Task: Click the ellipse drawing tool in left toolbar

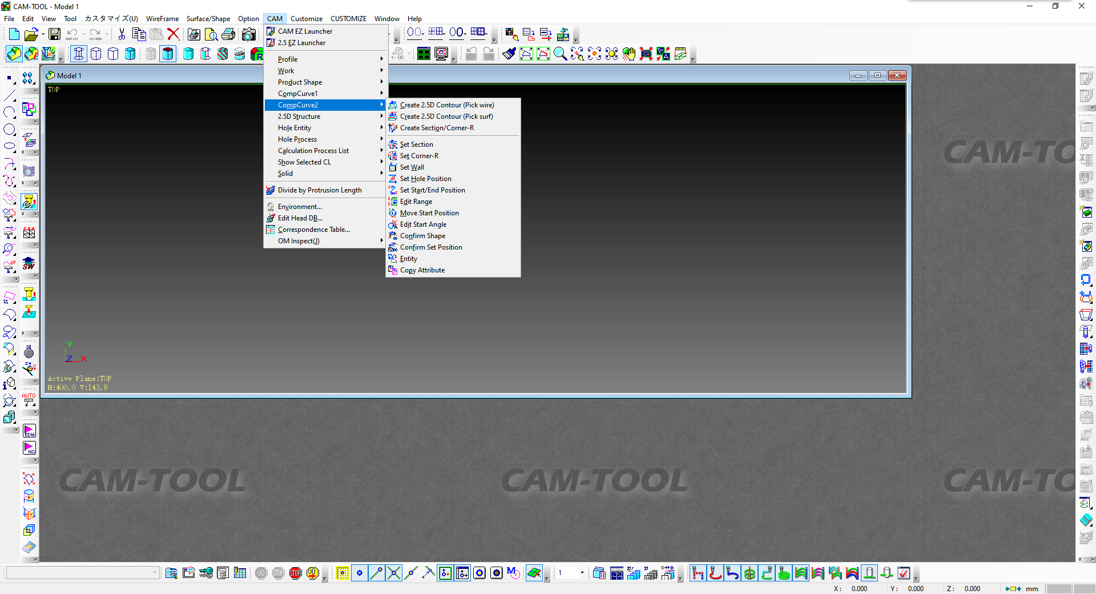Action: [x=10, y=146]
